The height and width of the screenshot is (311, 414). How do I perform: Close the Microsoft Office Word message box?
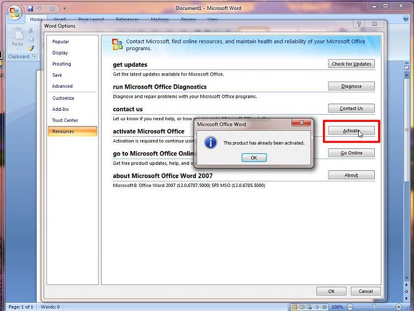(x=301, y=122)
